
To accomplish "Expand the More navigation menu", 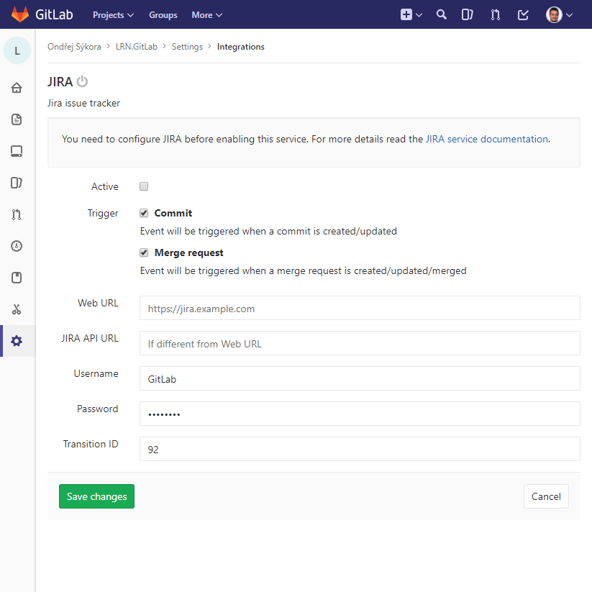I will (x=206, y=15).
